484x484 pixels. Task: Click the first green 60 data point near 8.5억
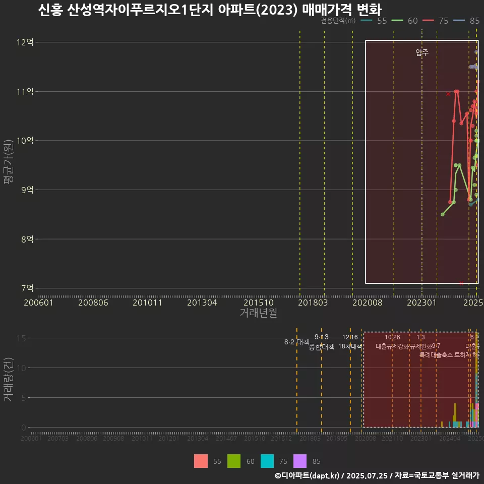[443, 214]
